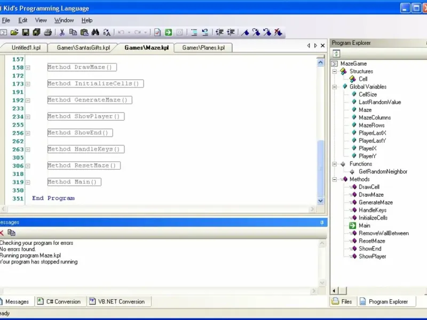Image resolution: width=427 pixels, height=320 pixels.
Task: Expand the Method Main() code block
Action: pyautogui.click(x=28, y=182)
